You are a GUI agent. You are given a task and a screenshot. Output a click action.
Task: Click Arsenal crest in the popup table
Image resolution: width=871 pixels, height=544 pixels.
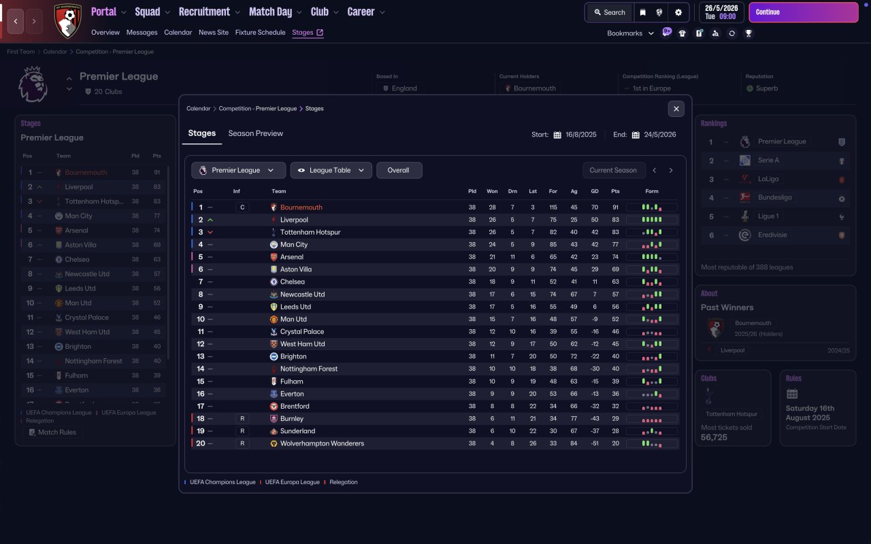(x=274, y=257)
